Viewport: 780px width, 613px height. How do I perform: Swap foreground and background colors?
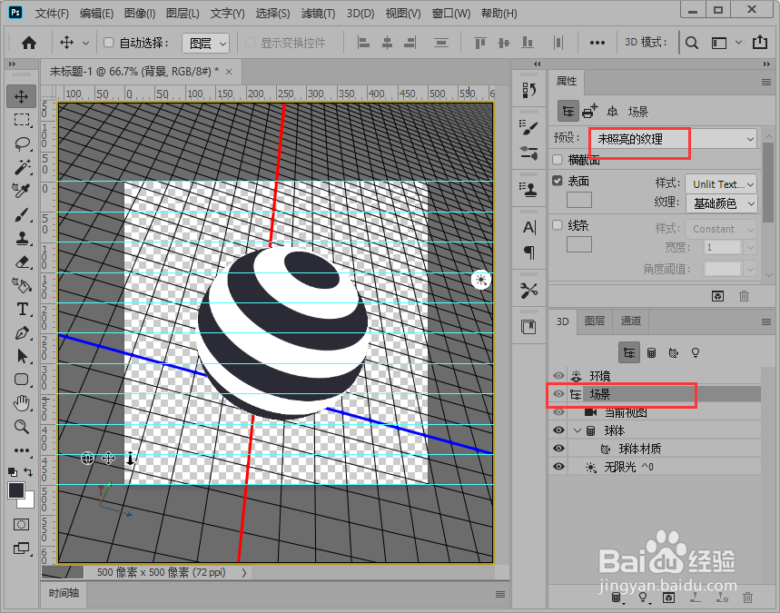point(28,472)
